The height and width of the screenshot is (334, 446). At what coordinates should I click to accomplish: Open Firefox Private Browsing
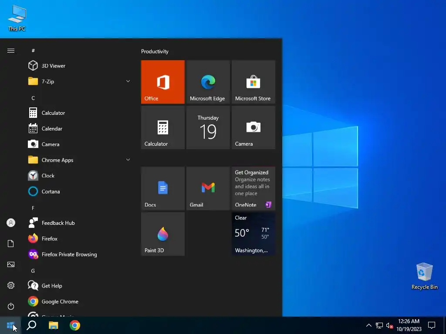click(x=80, y=254)
